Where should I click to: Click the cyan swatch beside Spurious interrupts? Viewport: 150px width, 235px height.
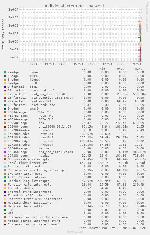point(5,167)
